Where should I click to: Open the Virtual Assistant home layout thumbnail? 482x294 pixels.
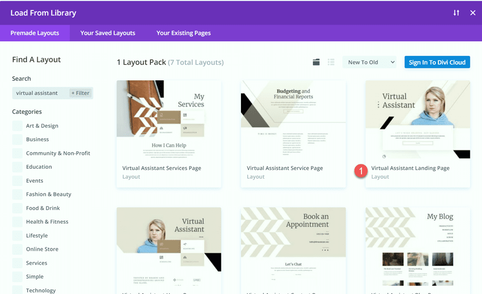point(169,247)
